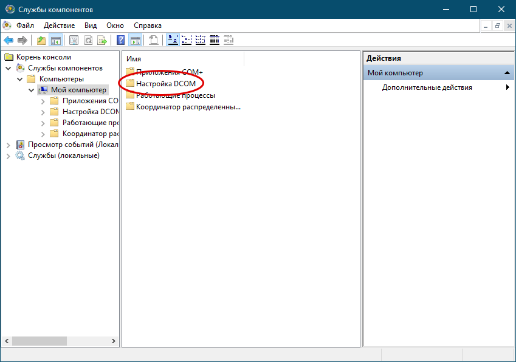The image size is (516, 362).
Task: Expand the Настройка DCOM tree node
Action: coord(43,112)
